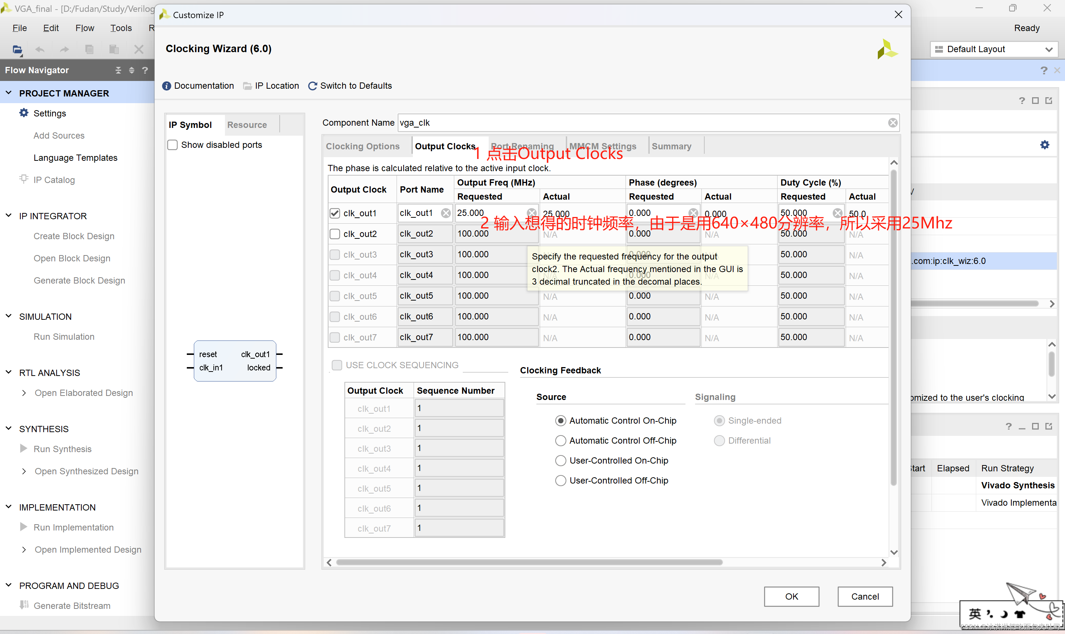Collapse RTL ANALYSIS section
1065x634 pixels.
(9, 372)
